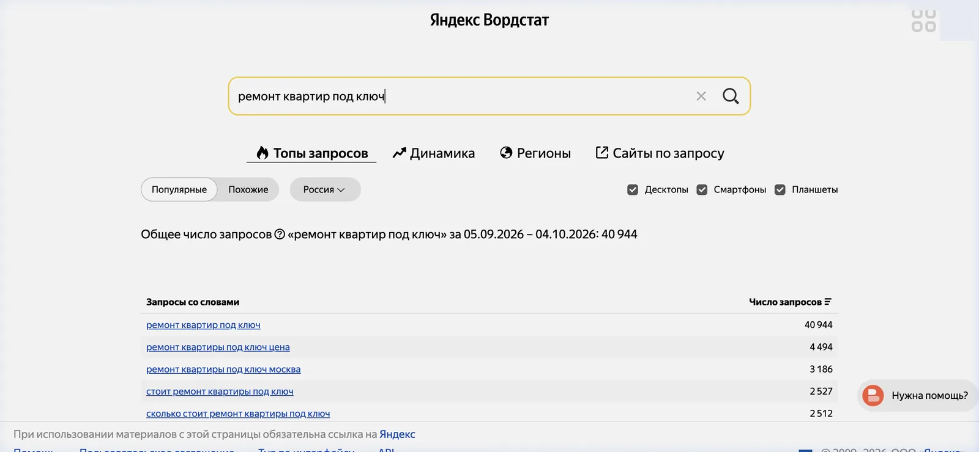The width and height of the screenshot is (979, 452).
Task: Select the Популярные toggle option
Action: (179, 189)
